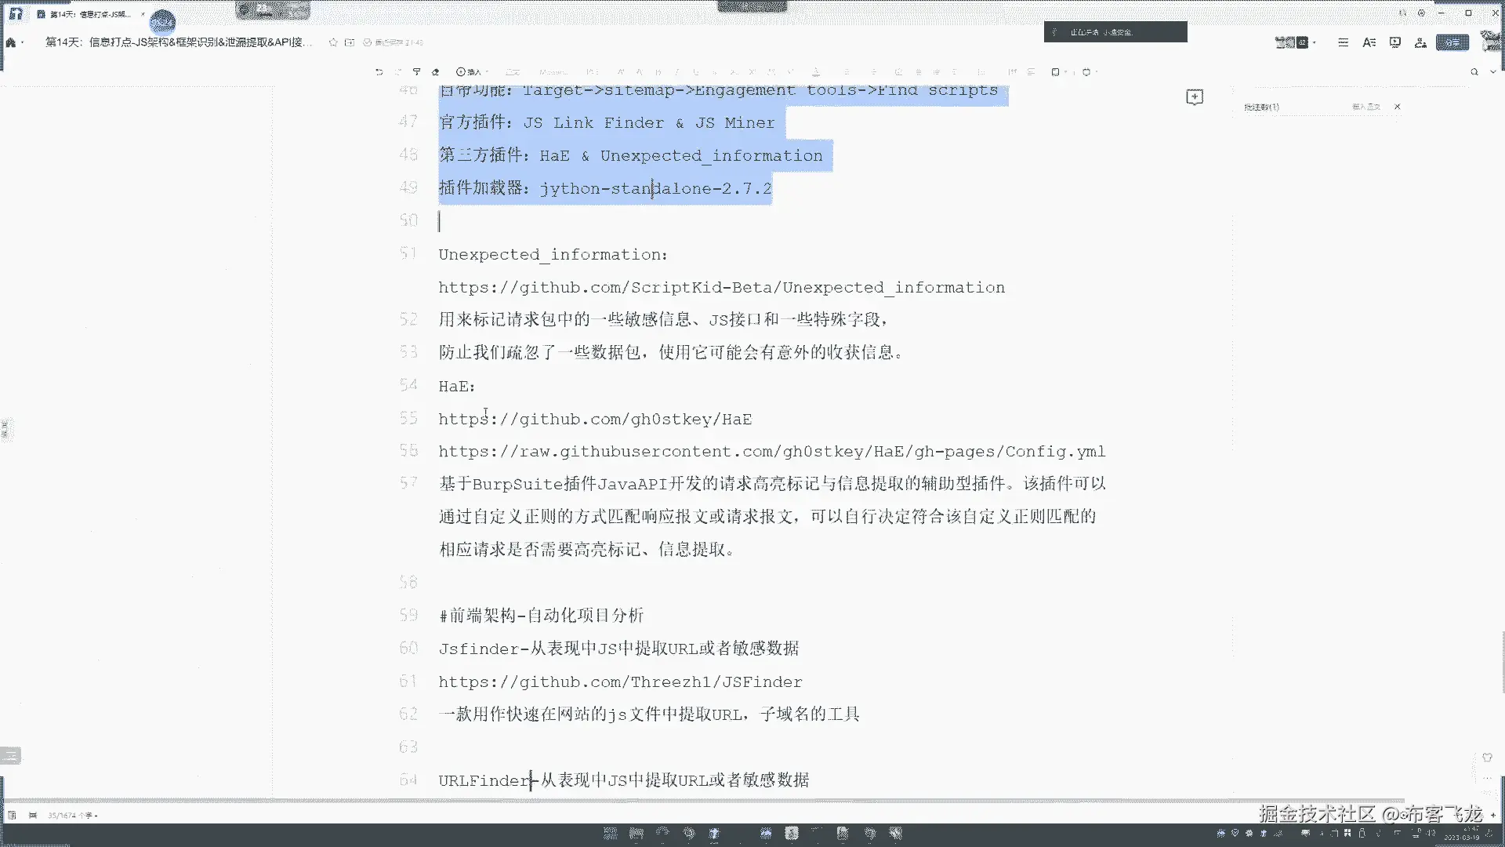Expand the Insert (插入) dropdown

473,72
